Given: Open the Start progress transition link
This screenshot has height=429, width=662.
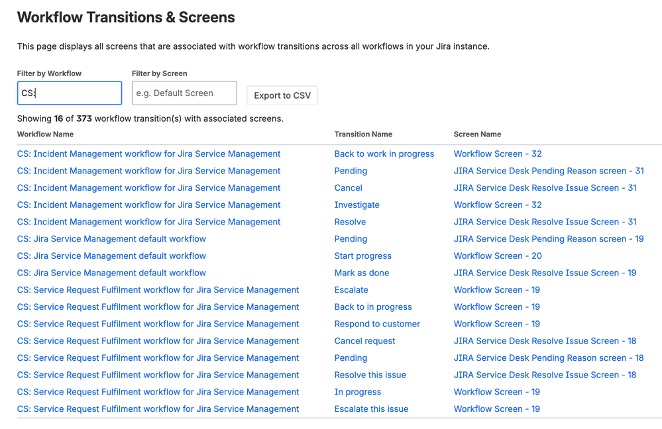Looking at the screenshot, I should click(x=362, y=256).
